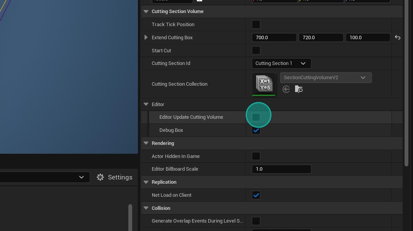This screenshot has height=231, width=413.
Task: Collapse the Cutting Section Volume category
Action: 146,11
